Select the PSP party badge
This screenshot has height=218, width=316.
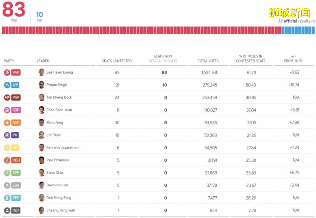[12, 97]
